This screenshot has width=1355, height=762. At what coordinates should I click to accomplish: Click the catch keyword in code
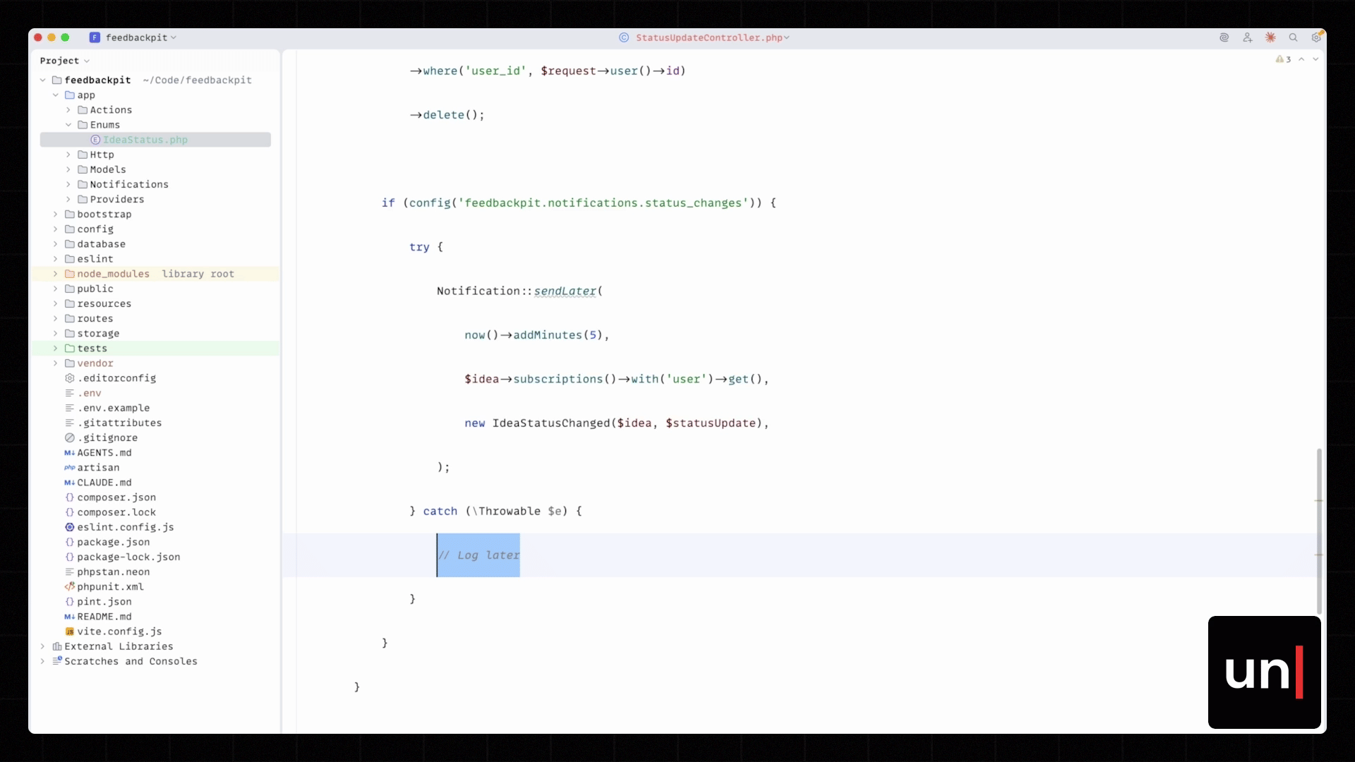coord(440,512)
